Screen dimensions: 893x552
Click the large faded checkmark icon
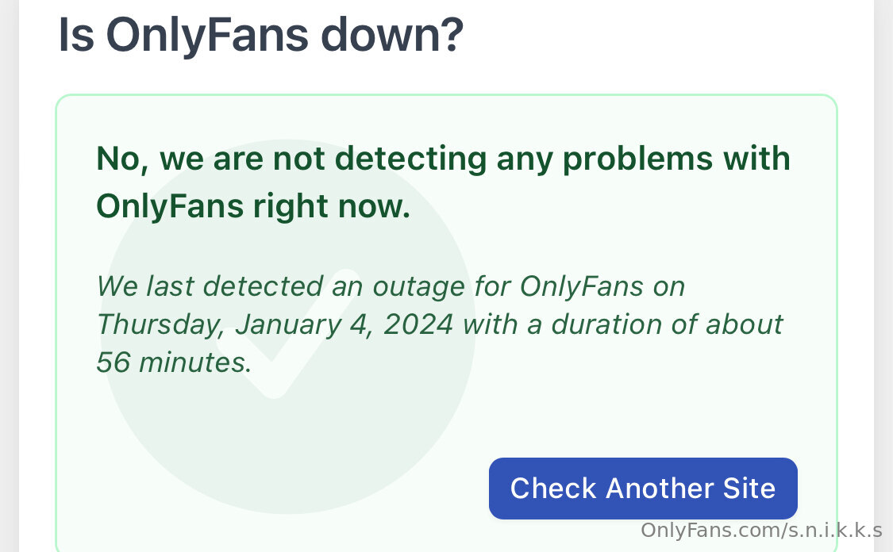pos(287,326)
